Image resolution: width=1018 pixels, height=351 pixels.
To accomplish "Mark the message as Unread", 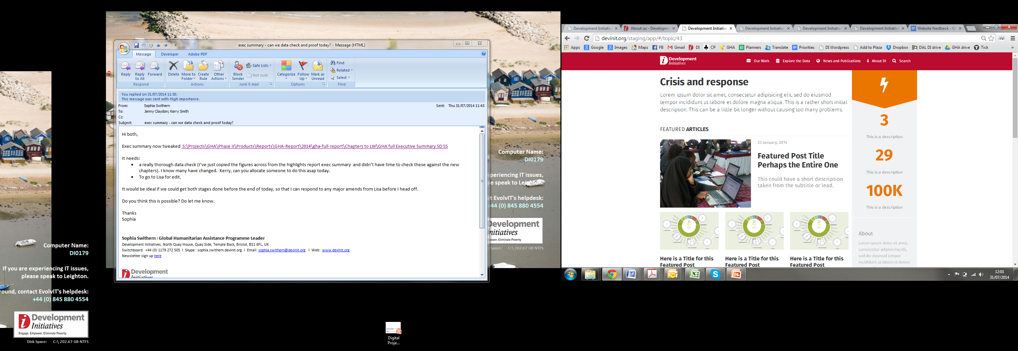I will click(318, 70).
